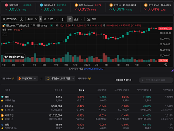Screen dimensions: 174x131
Task: Select the candlestick chart style icon
Action: coord(70,19)
